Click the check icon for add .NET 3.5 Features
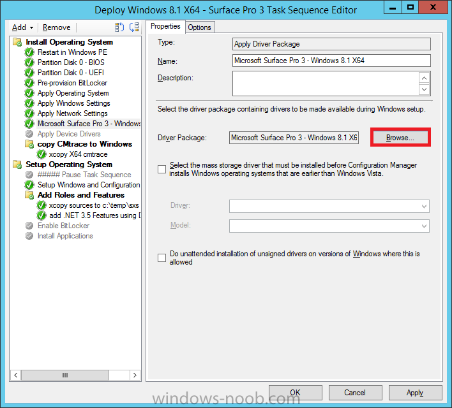The width and height of the screenshot is (452, 408). [x=41, y=215]
